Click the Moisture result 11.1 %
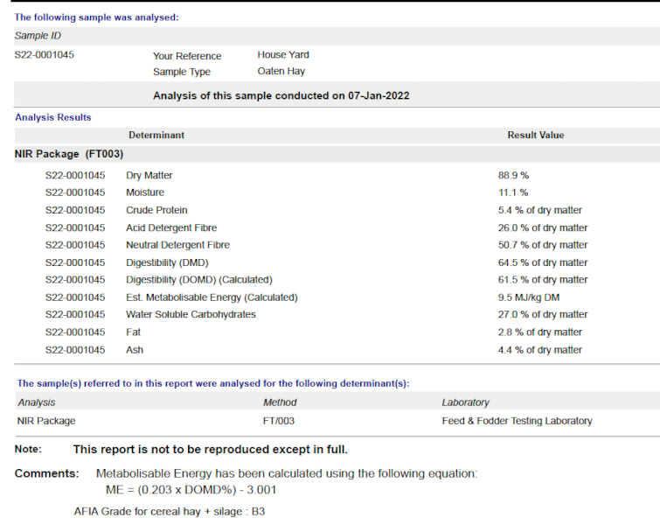Screen dimensions: 660x525 (x=512, y=192)
